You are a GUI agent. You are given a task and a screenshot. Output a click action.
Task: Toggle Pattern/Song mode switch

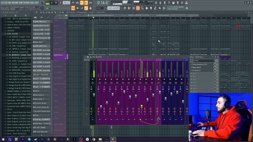click(x=47, y=3)
